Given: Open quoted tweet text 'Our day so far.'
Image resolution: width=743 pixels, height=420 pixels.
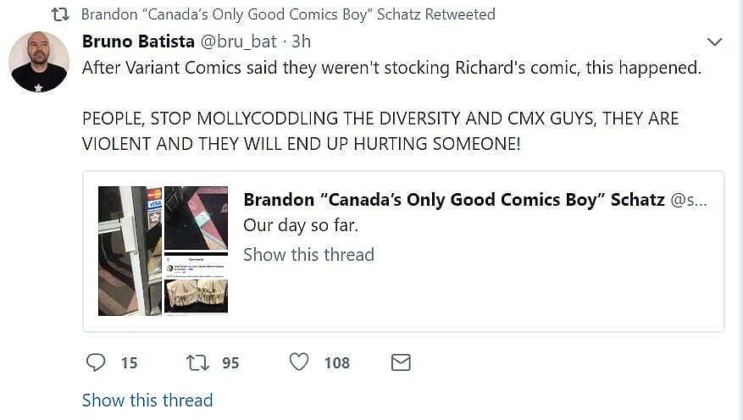Looking at the screenshot, I should pyautogui.click(x=298, y=225).
